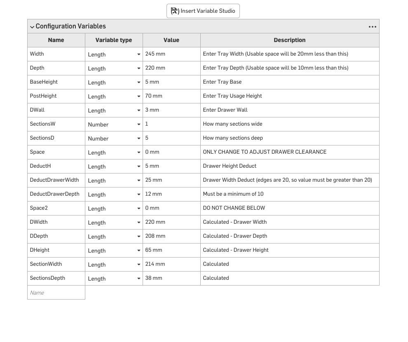Open Variable type dropdown for Space2
This screenshot has height=342, width=408.
(x=114, y=208)
